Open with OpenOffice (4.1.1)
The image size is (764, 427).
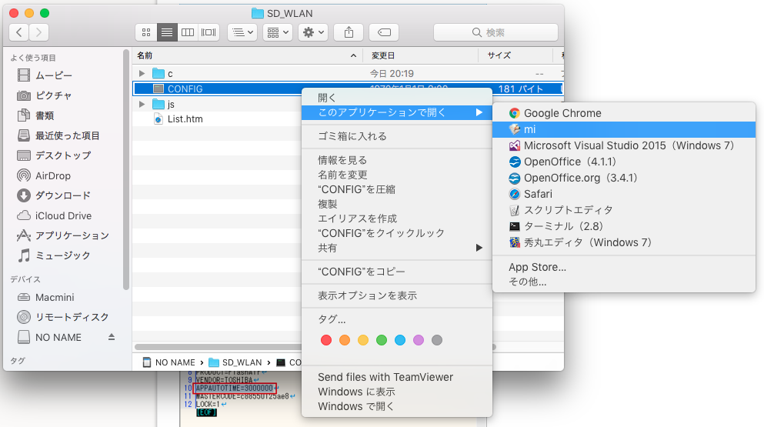[x=624, y=162]
